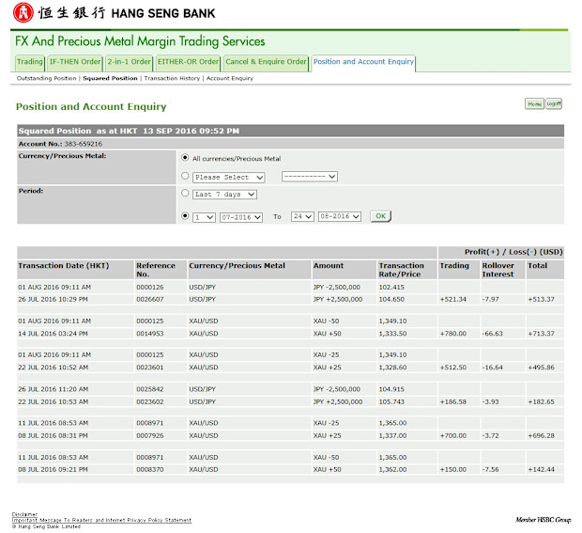Click transaction rate 105.743
The width and height of the screenshot is (582, 533).
point(391,402)
